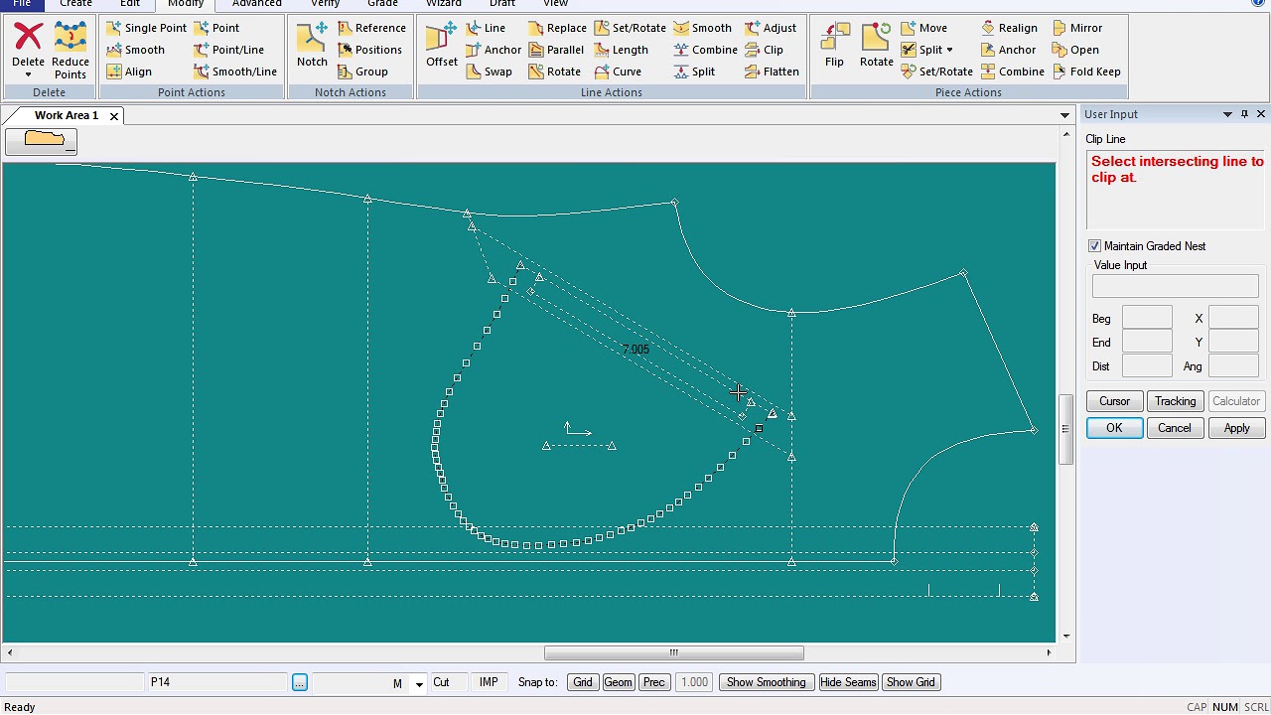Select the Flatten line tool

772,71
